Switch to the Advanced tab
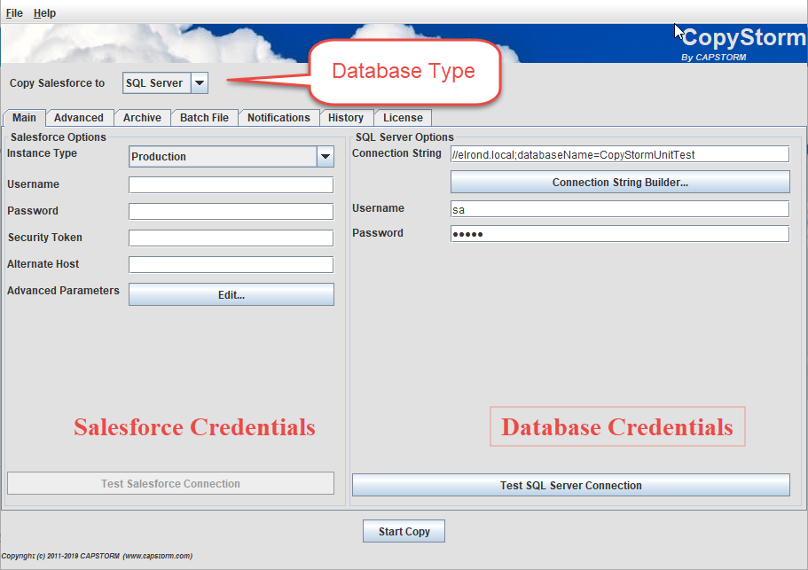The image size is (808, 570). 79,118
